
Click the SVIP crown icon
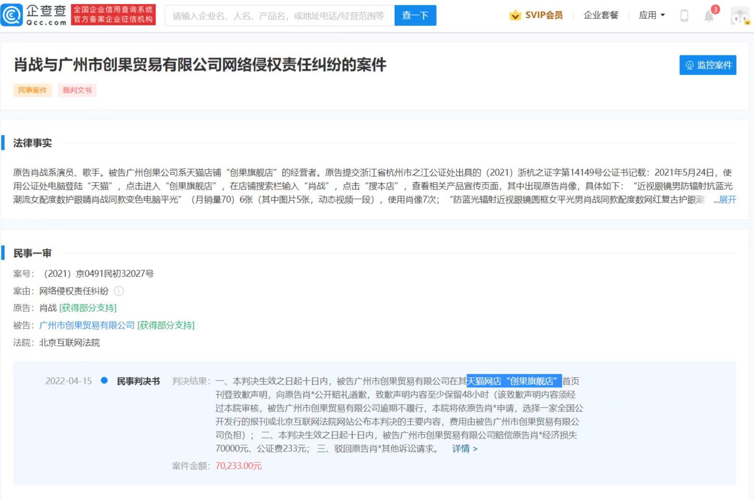coord(515,15)
